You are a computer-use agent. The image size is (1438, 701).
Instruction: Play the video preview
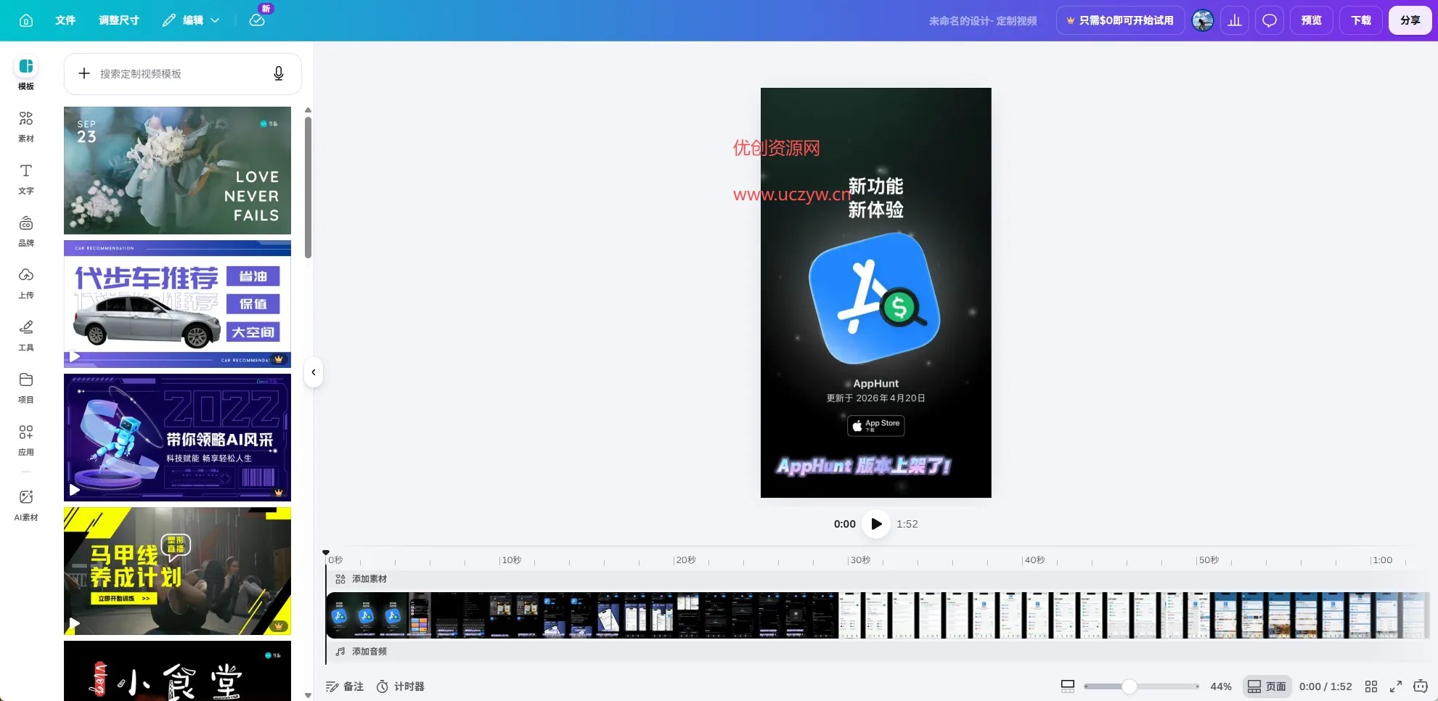pyautogui.click(x=876, y=524)
